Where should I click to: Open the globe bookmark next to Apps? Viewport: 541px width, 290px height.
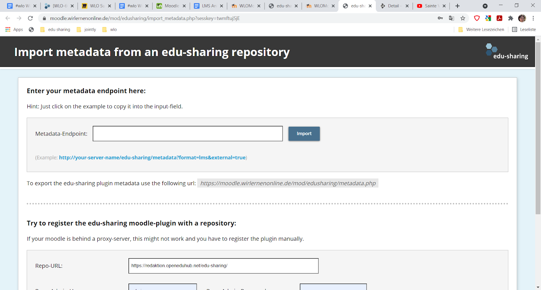point(31,29)
